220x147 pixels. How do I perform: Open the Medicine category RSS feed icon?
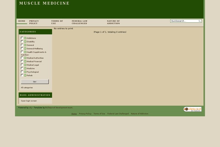click(x=25, y=68)
